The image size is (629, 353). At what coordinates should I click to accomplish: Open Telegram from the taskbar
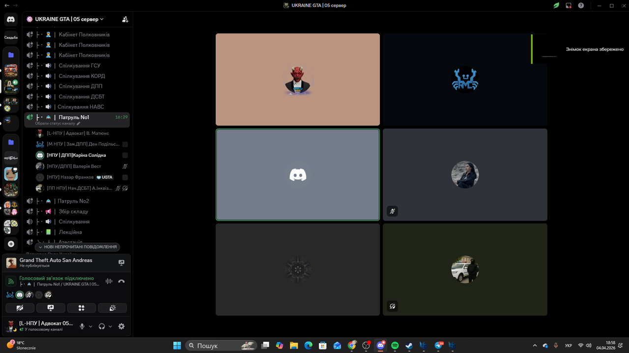438,346
